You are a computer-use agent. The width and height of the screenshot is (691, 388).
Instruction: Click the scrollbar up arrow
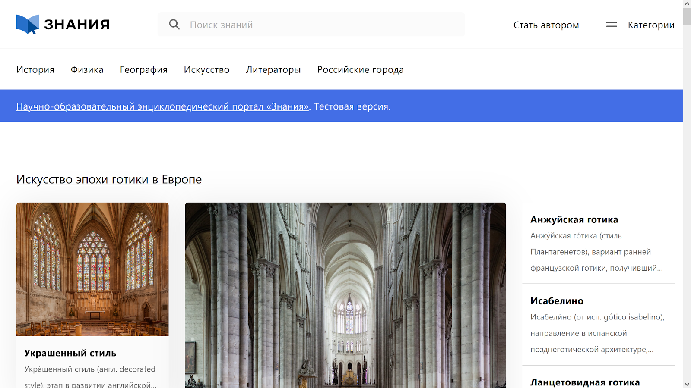(x=687, y=4)
